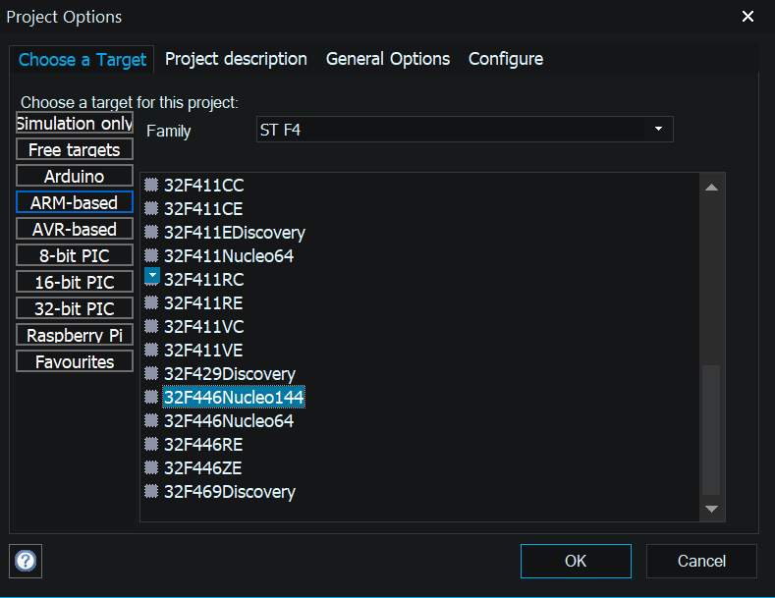Select target 32F446RE

pos(203,444)
